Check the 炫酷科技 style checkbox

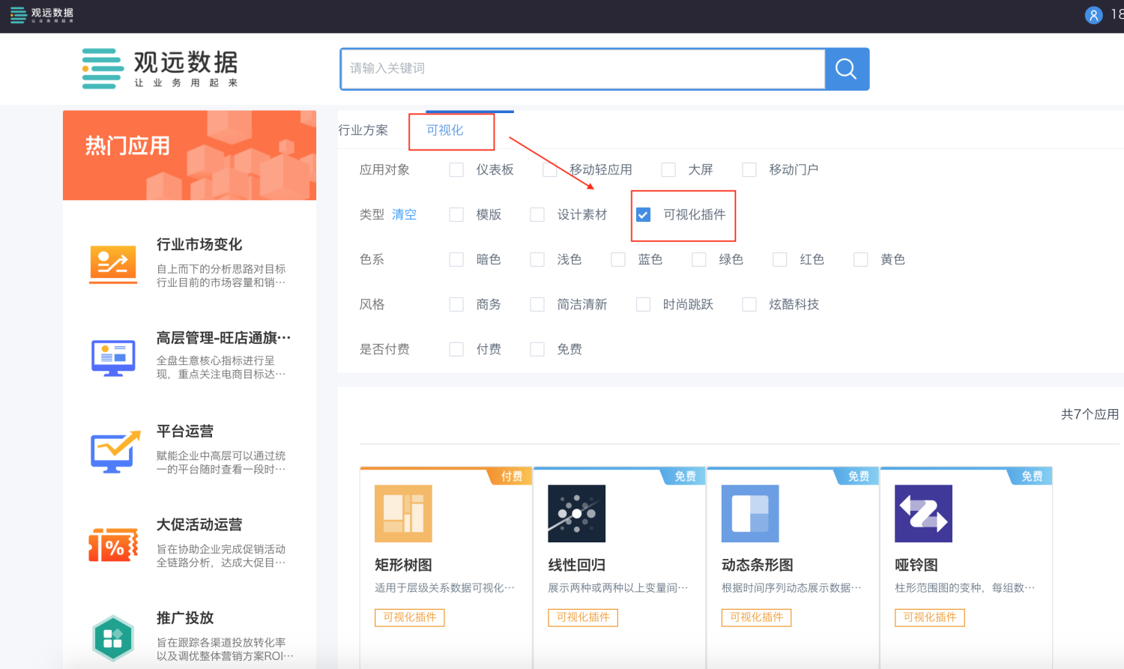[749, 305]
